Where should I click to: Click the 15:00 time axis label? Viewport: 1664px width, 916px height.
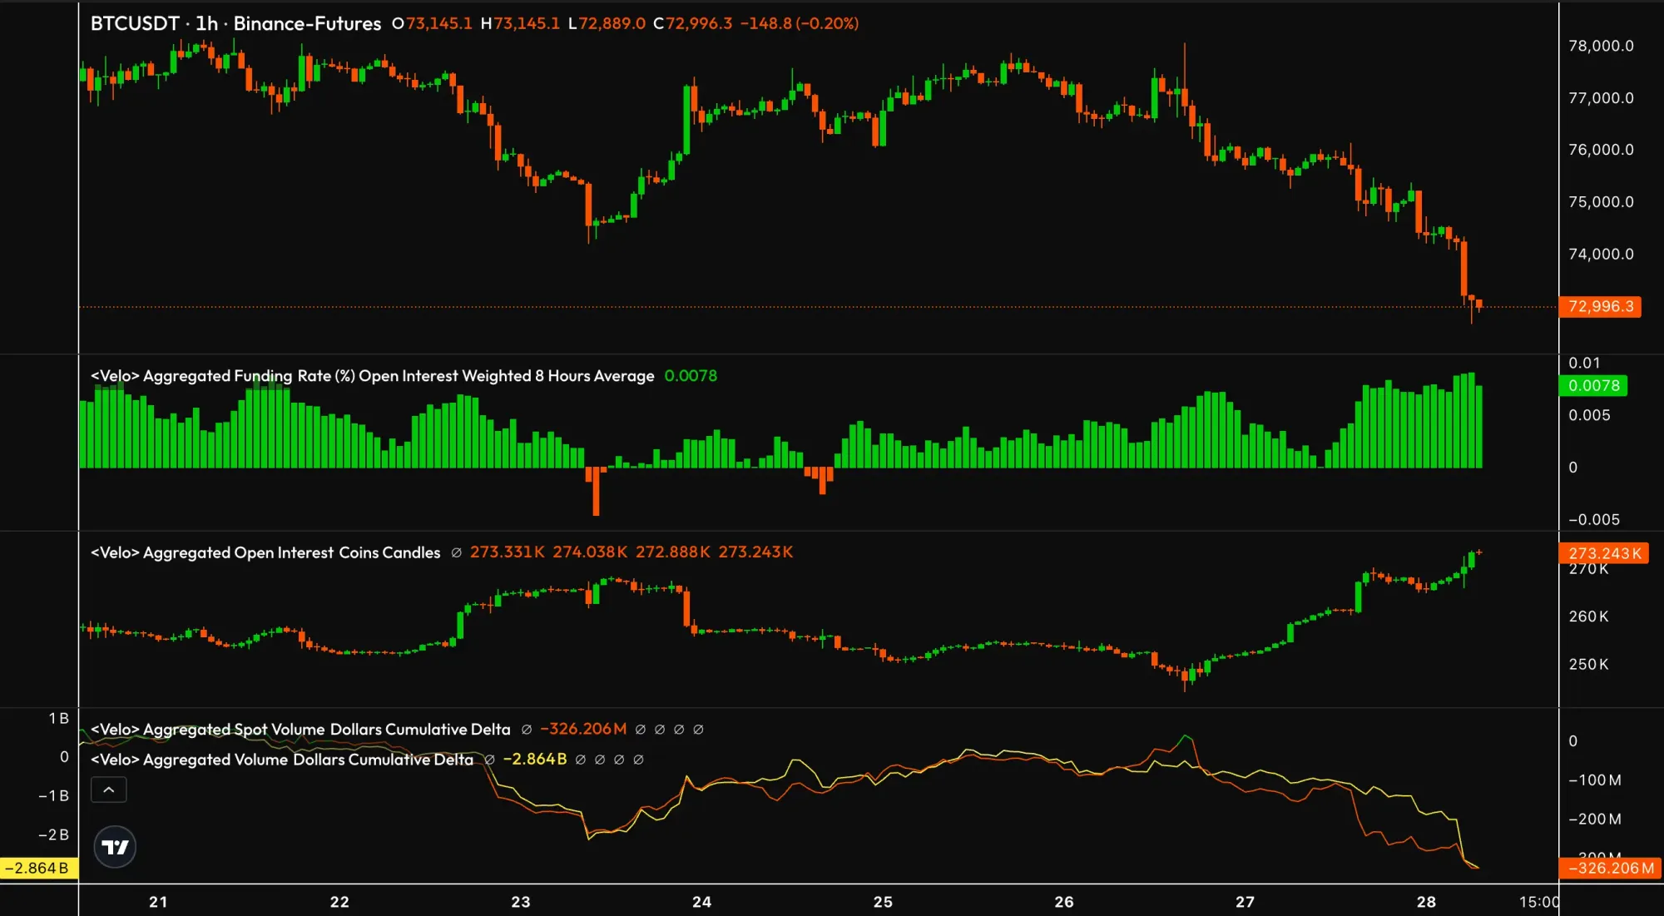(x=1539, y=902)
